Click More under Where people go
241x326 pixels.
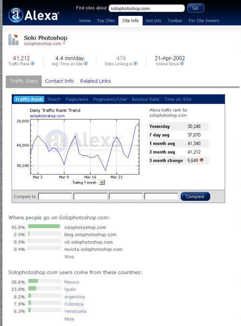[69, 257]
